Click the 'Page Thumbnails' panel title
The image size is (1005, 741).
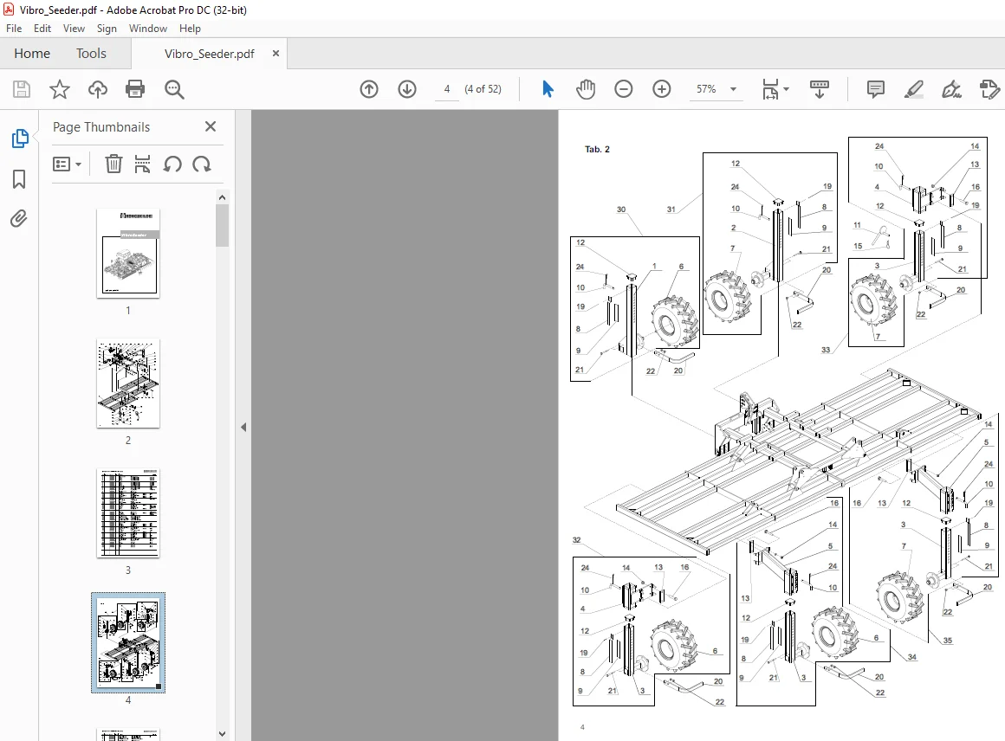click(101, 126)
